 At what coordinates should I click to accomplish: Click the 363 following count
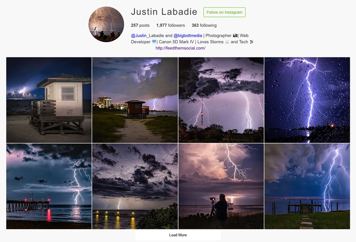pyautogui.click(x=204, y=25)
